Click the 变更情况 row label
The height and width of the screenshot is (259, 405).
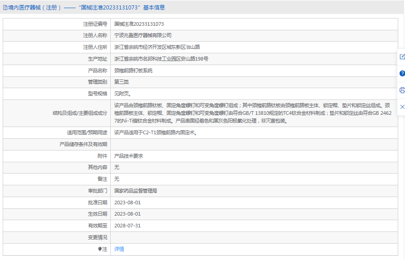[x=97, y=238]
